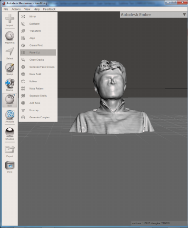Select the Transform edit option
The height and width of the screenshot is (228, 188).
pyautogui.click(x=38, y=31)
